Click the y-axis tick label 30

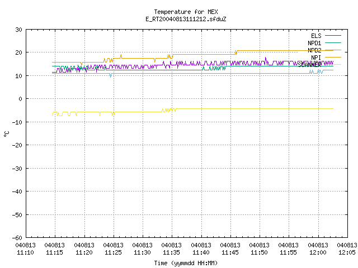pyautogui.click(x=18, y=30)
